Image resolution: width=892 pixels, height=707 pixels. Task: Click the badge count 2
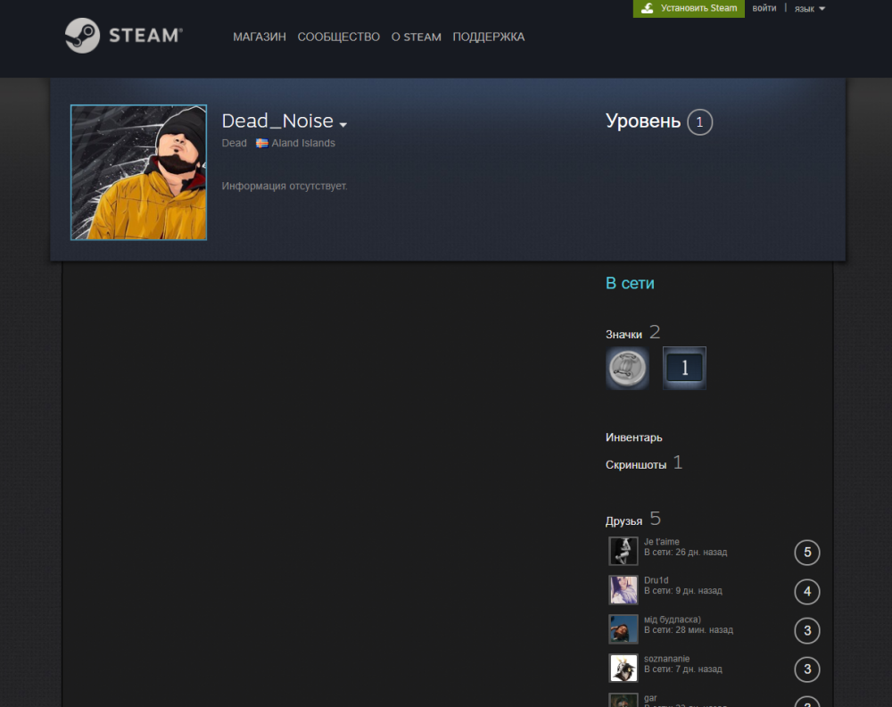pyautogui.click(x=655, y=332)
